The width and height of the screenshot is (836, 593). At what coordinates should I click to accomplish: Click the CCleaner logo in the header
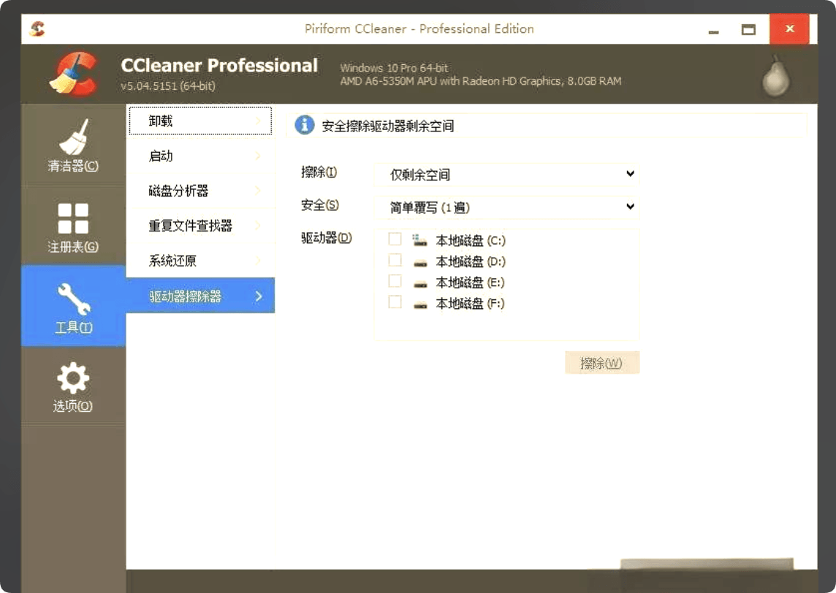tap(73, 73)
